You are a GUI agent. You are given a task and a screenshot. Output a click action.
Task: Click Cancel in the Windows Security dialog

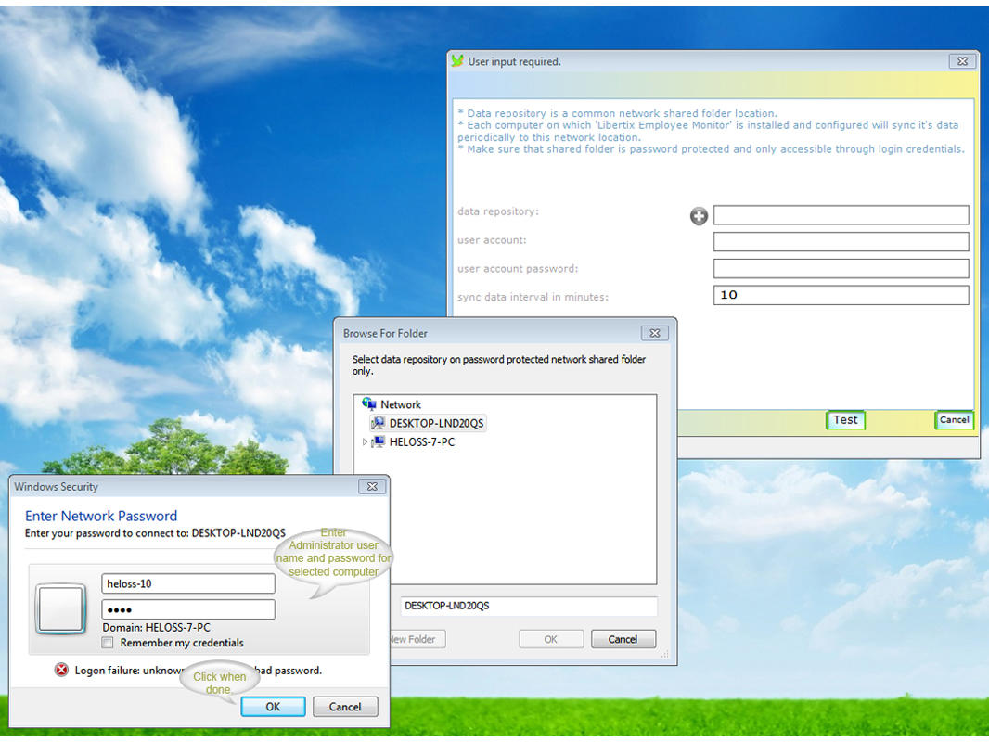click(x=345, y=707)
